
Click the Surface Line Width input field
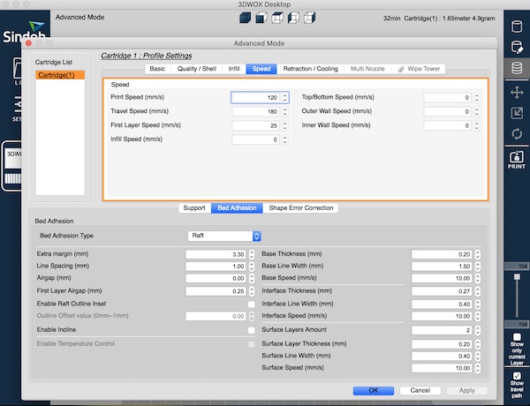[x=443, y=356]
